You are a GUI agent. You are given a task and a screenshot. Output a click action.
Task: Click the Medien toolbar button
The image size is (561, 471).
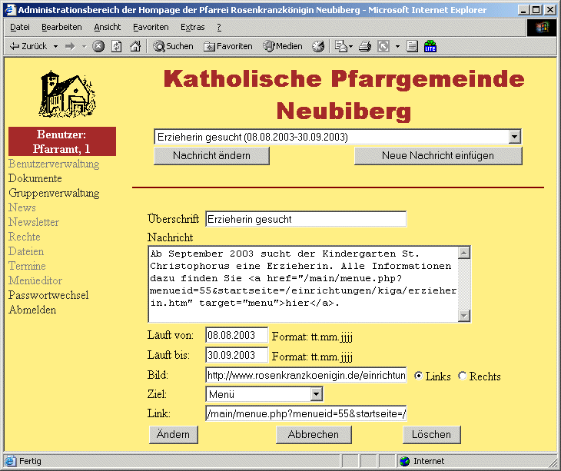(282, 46)
